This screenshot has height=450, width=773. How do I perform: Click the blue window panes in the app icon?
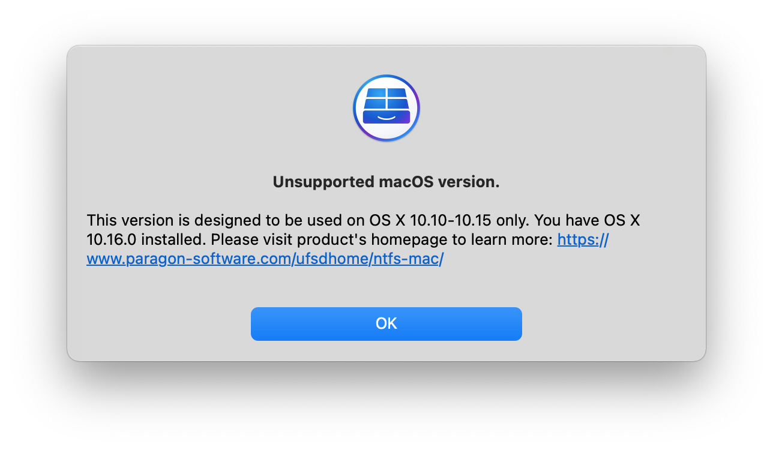click(x=386, y=98)
